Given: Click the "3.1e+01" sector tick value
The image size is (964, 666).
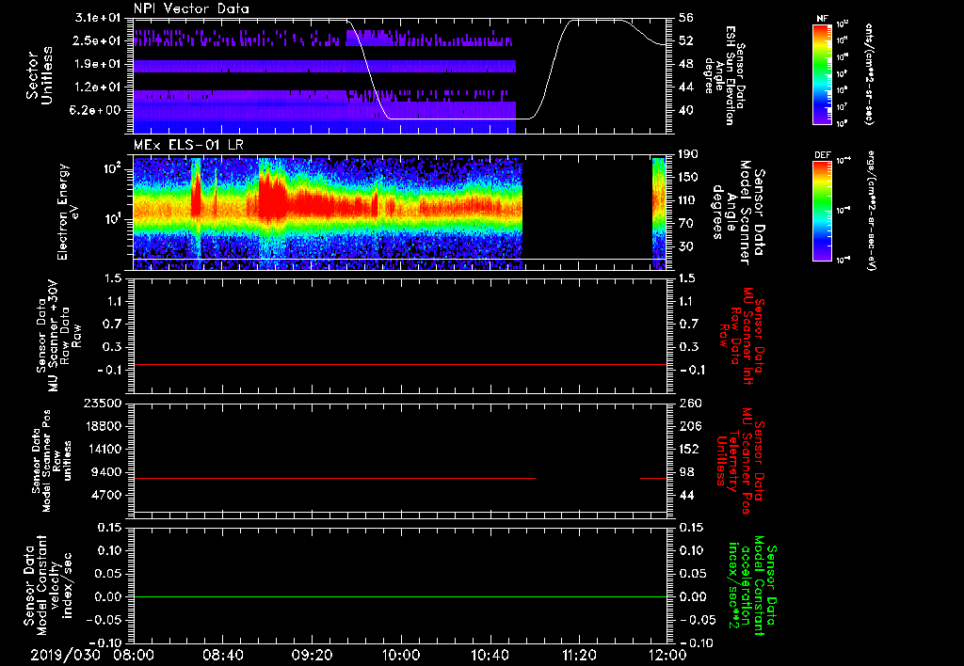Looking at the screenshot, I should 98,18.
